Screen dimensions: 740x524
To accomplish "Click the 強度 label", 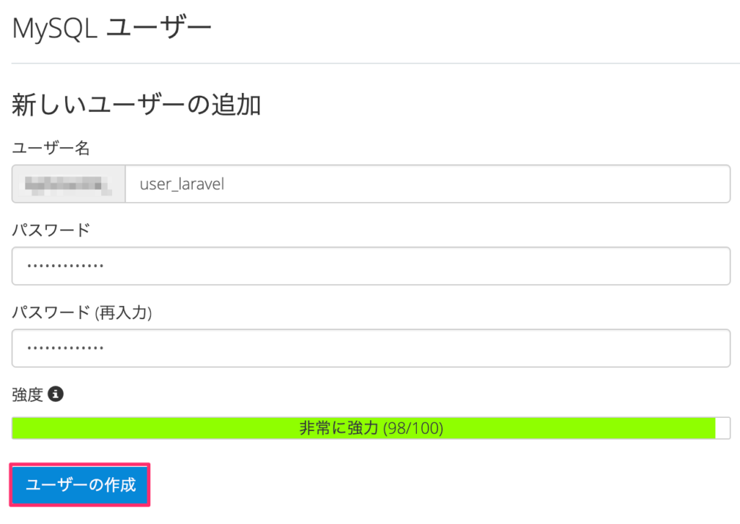I will click(28, 394).
